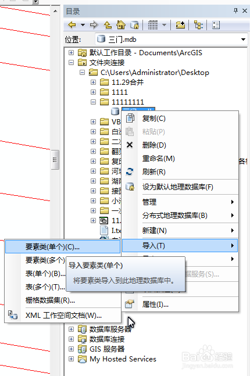
Task: Click the copy icon beside 复制(C)
Action: point(130,118)
